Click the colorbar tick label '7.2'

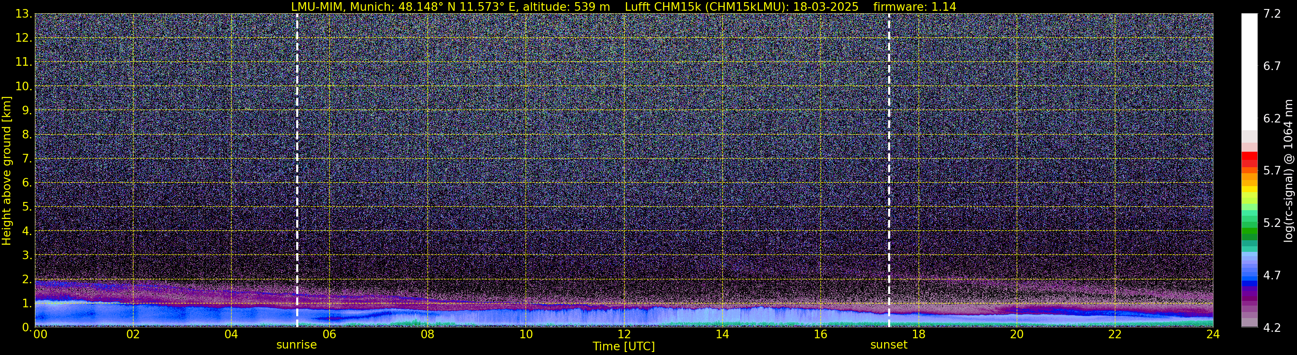(1272, 14)
